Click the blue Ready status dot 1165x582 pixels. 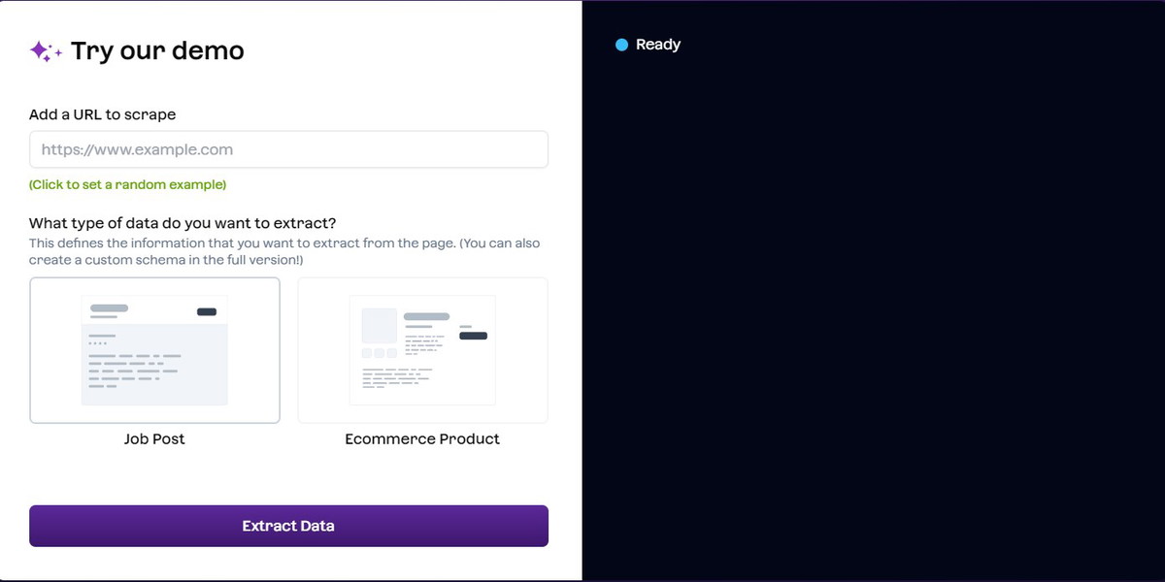pos(622,45)
